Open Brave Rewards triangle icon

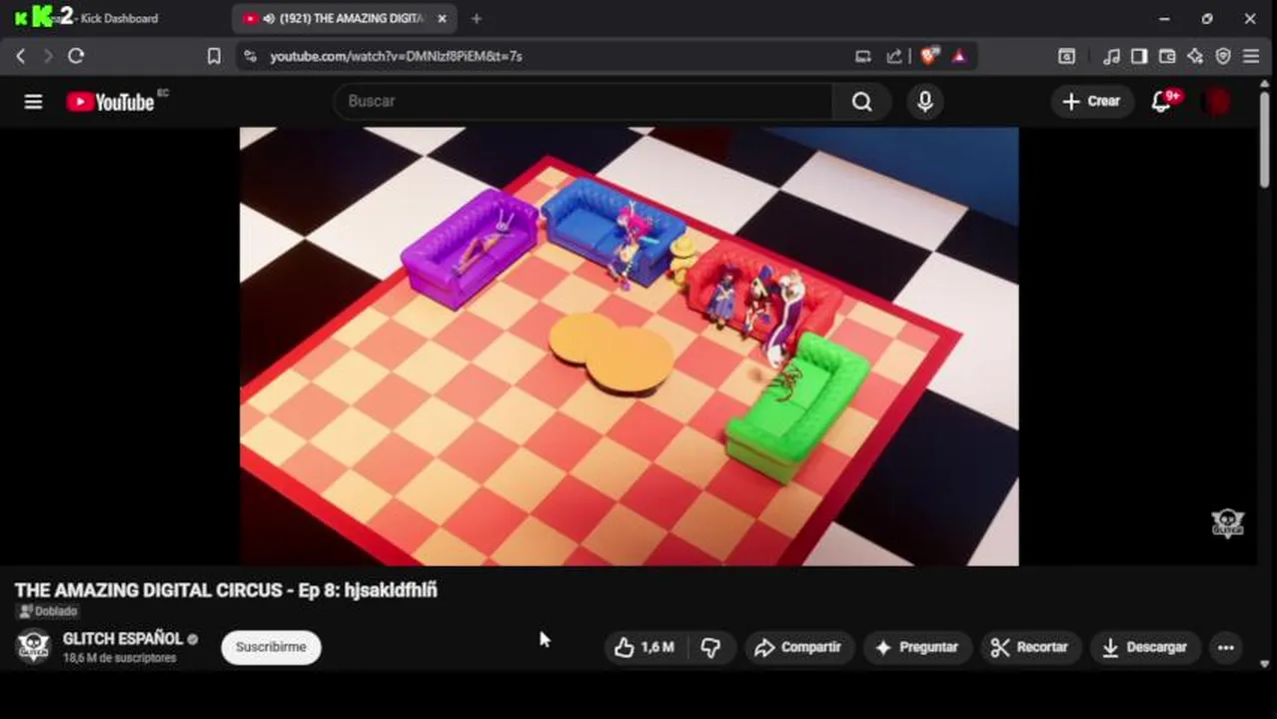(959, 56)
